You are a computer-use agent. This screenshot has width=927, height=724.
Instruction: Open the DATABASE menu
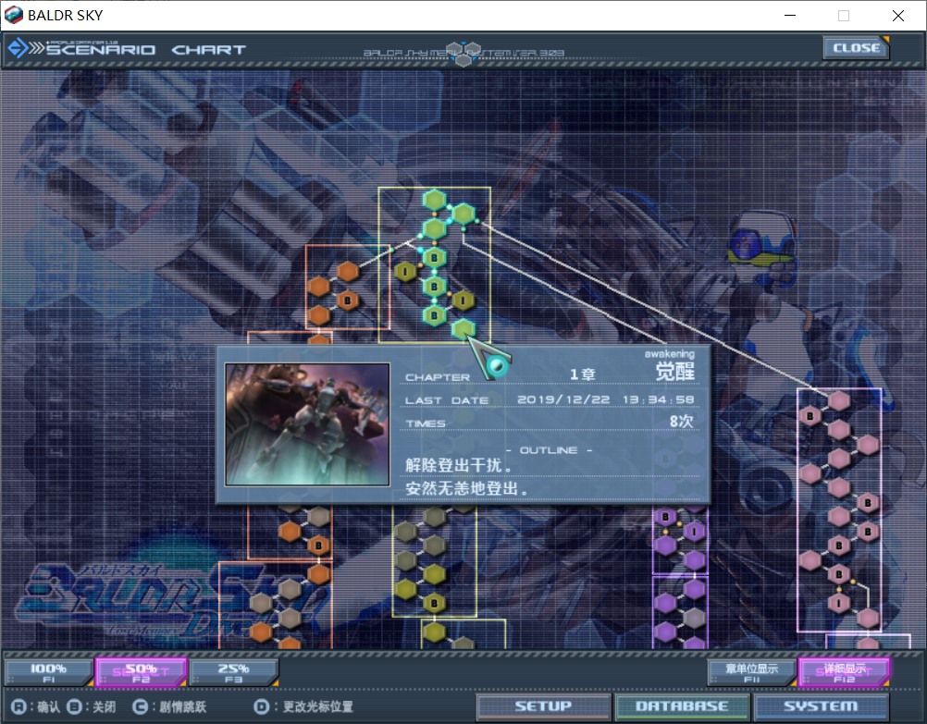point(682,706)
